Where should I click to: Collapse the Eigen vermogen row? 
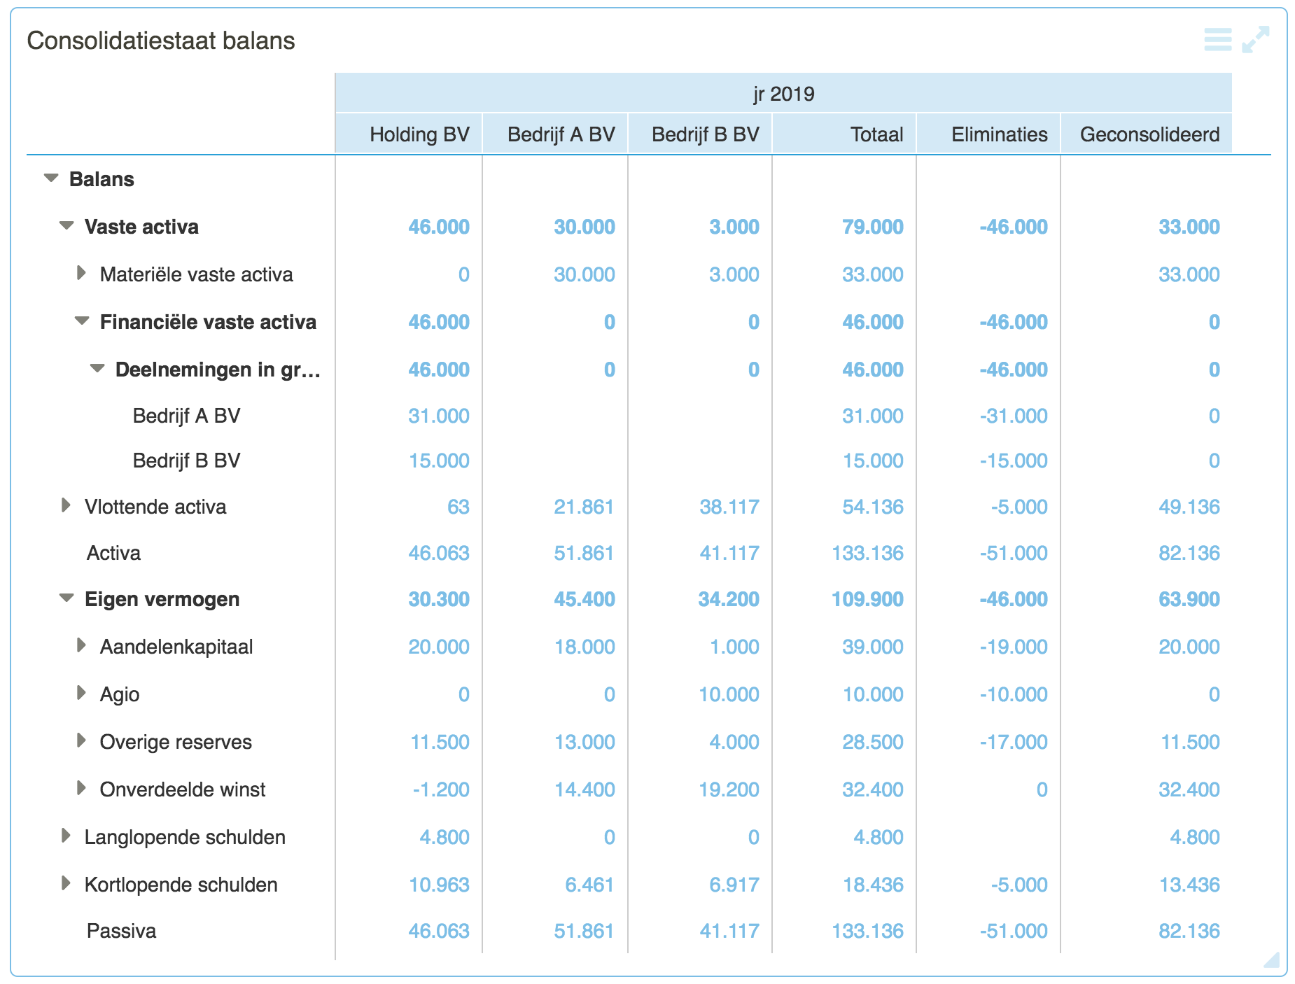tap(66, 598)
